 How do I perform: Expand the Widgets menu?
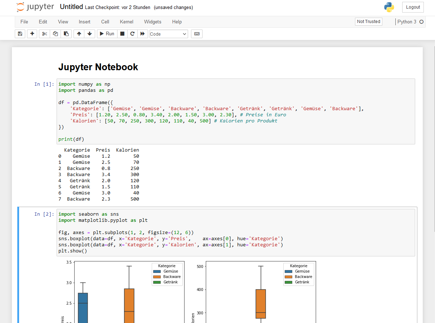(152, 22)
